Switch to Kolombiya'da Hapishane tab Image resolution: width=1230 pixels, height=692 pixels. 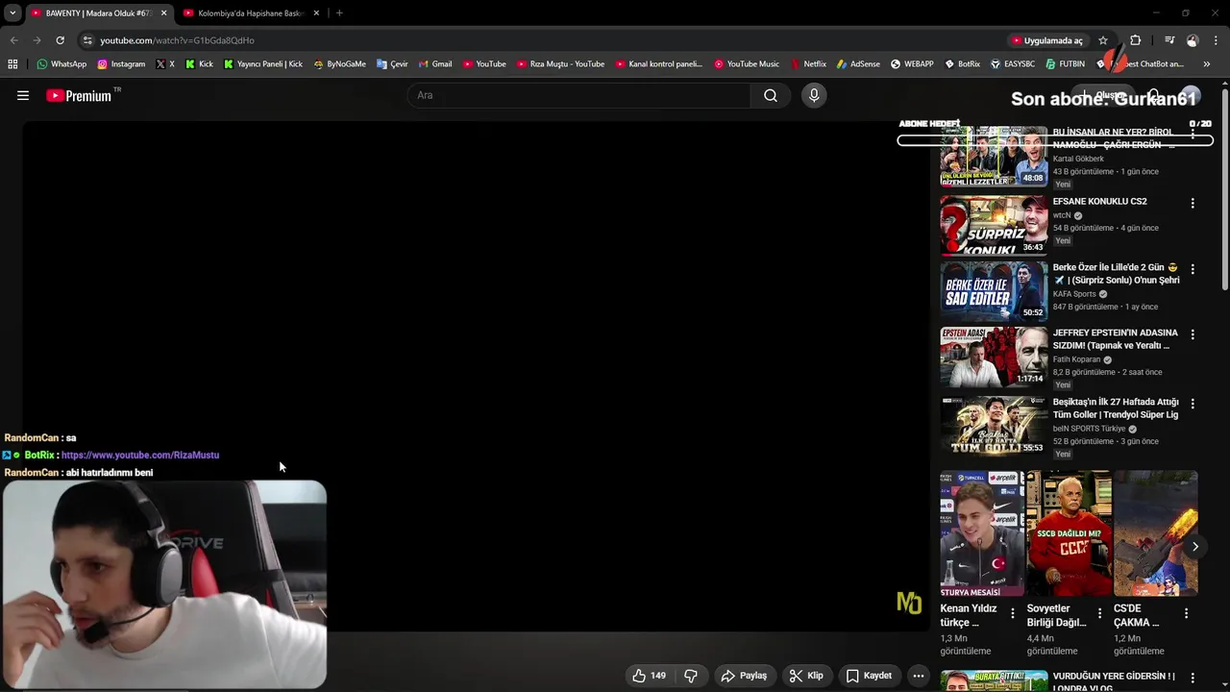pyautogui.click(x=251, y=13)
